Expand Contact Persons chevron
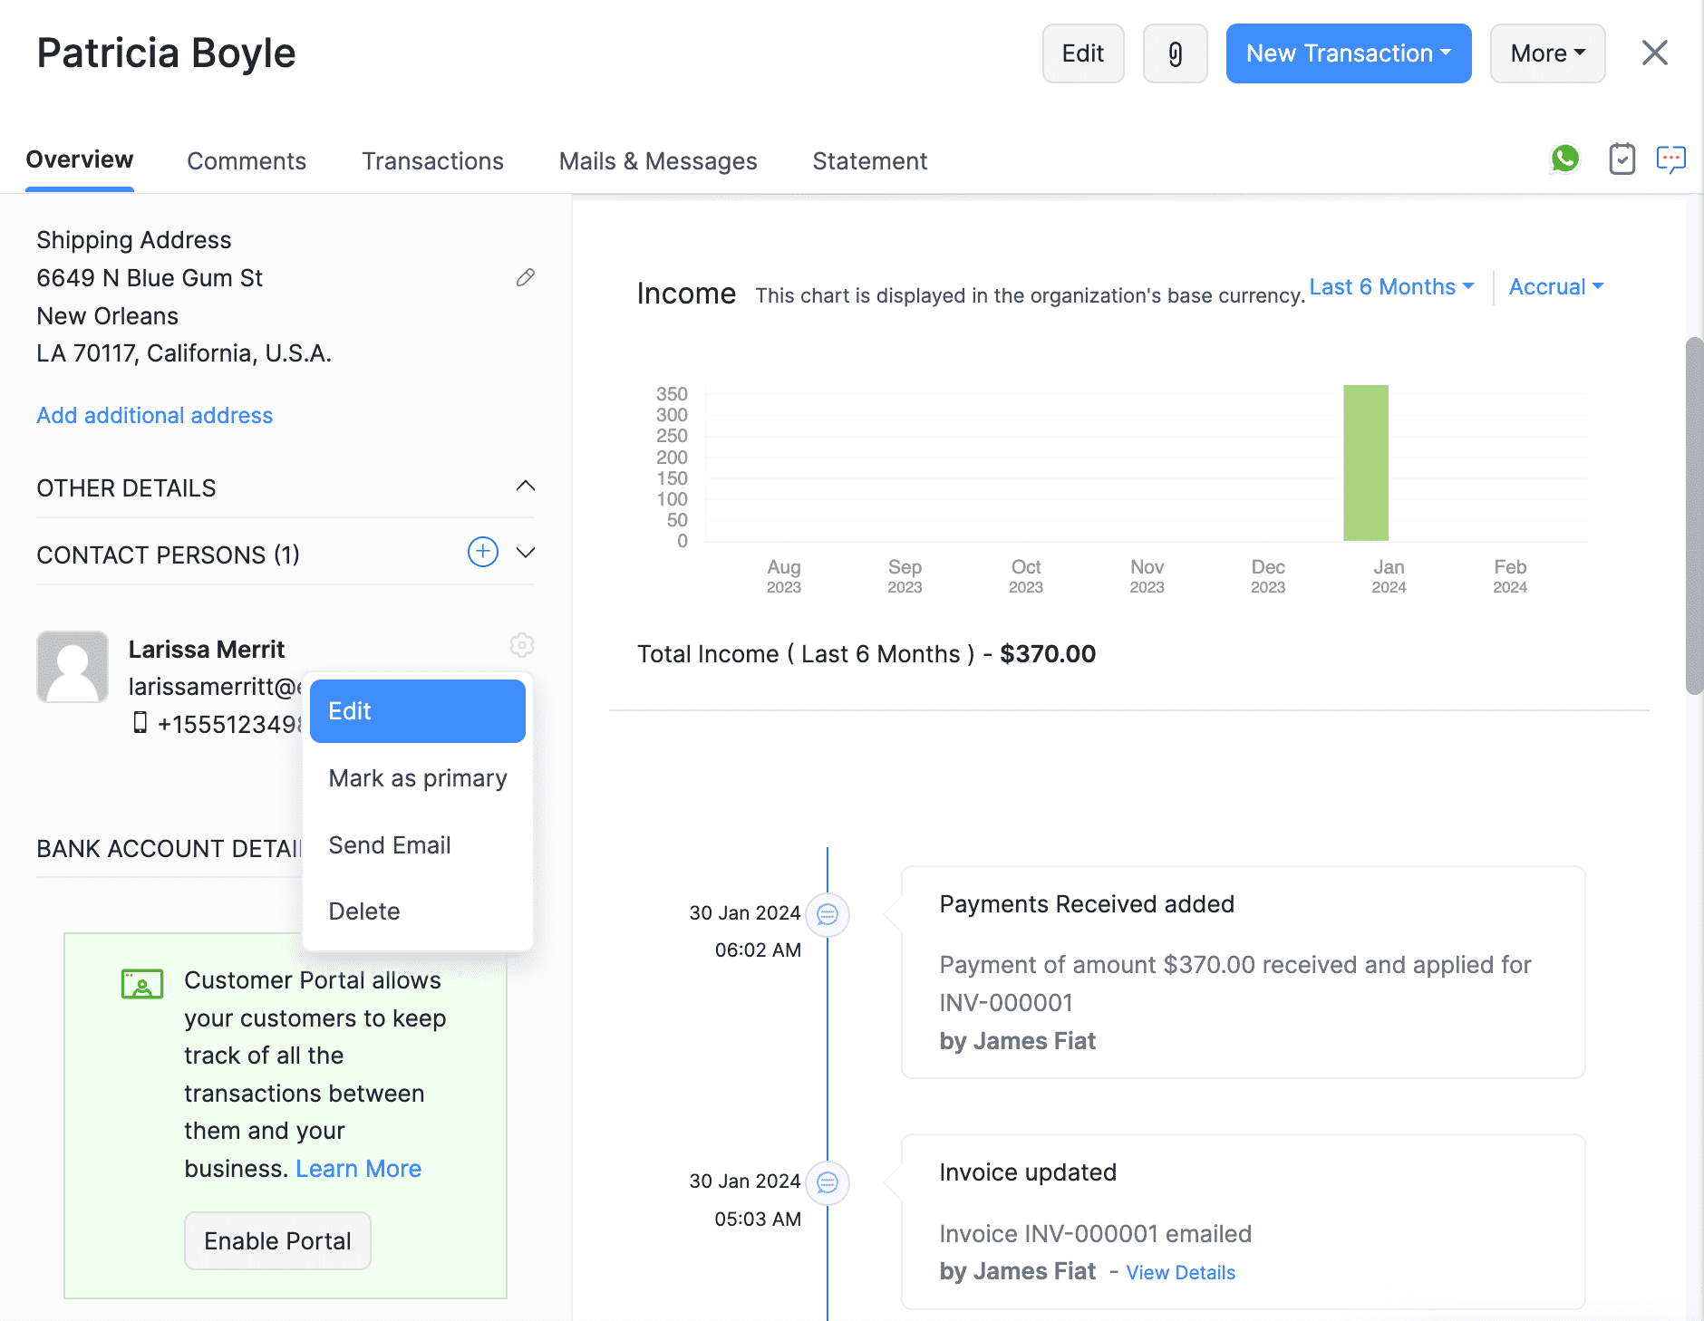 [525, 553]
